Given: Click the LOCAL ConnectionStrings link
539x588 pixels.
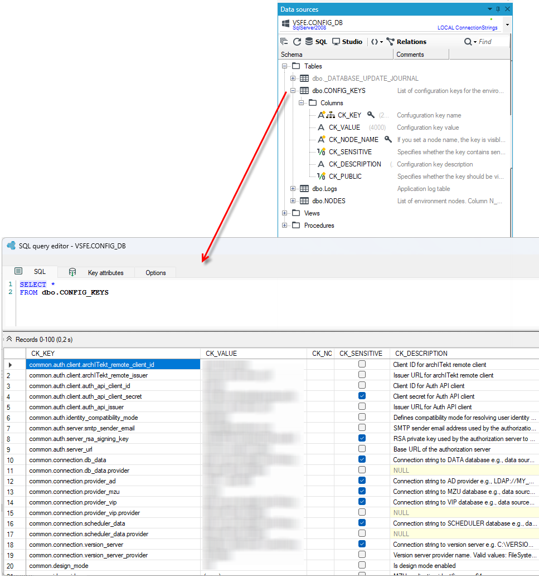Looking at the screenshot, I should pos(467,28).
